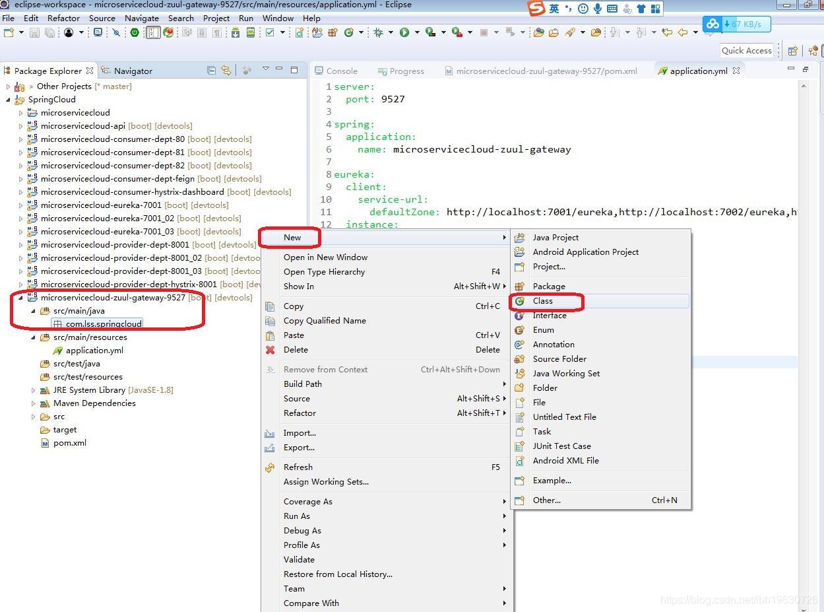This screenshot has height=612, width=824.
Task: Select the target folder in the tree
Action: (x=65, y=430)
